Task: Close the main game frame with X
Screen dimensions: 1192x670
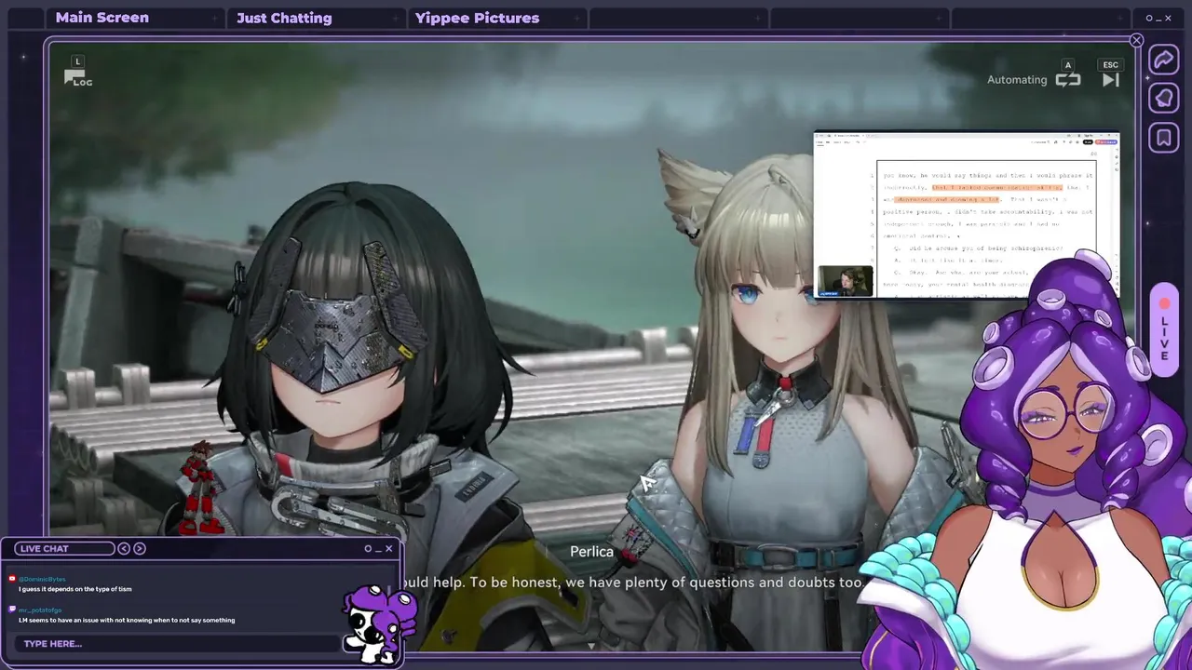Action: (1136, 40)
